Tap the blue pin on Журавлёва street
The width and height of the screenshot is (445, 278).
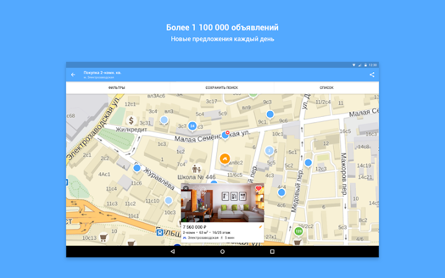pyautogui.click(x=137, y=167)
